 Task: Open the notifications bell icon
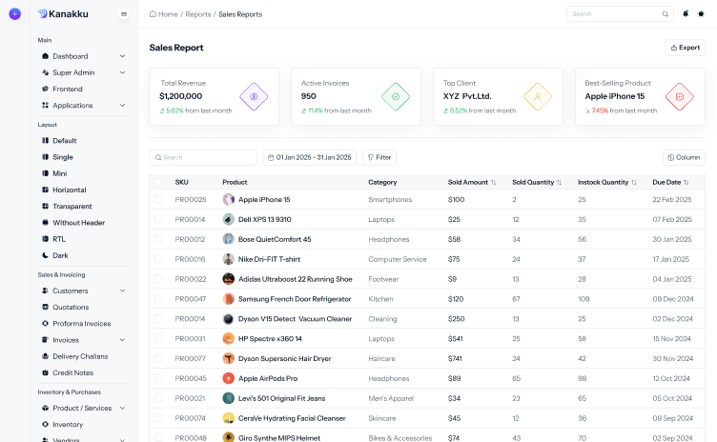pyautogui.click(x=686, y=14)
